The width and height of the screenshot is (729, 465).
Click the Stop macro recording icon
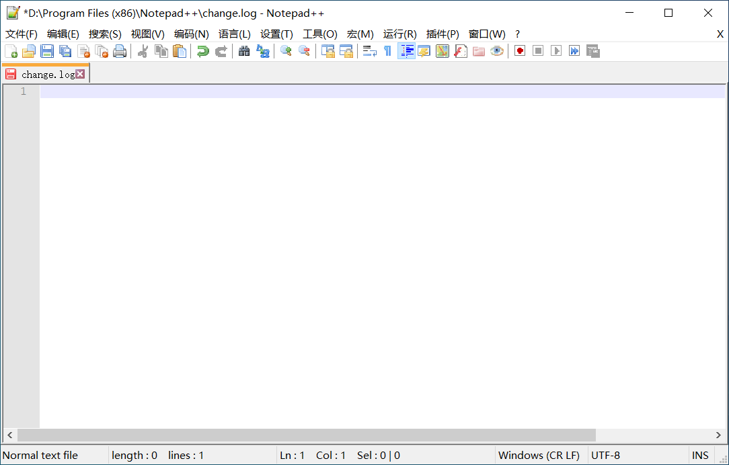[x=538, y=51]
